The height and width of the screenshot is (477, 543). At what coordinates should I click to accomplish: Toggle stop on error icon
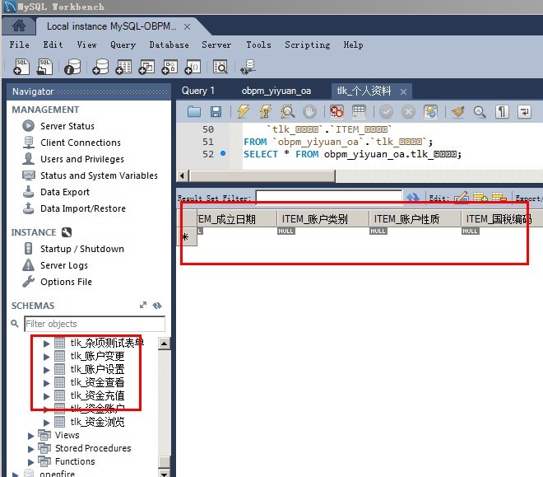tap(336, 111)
